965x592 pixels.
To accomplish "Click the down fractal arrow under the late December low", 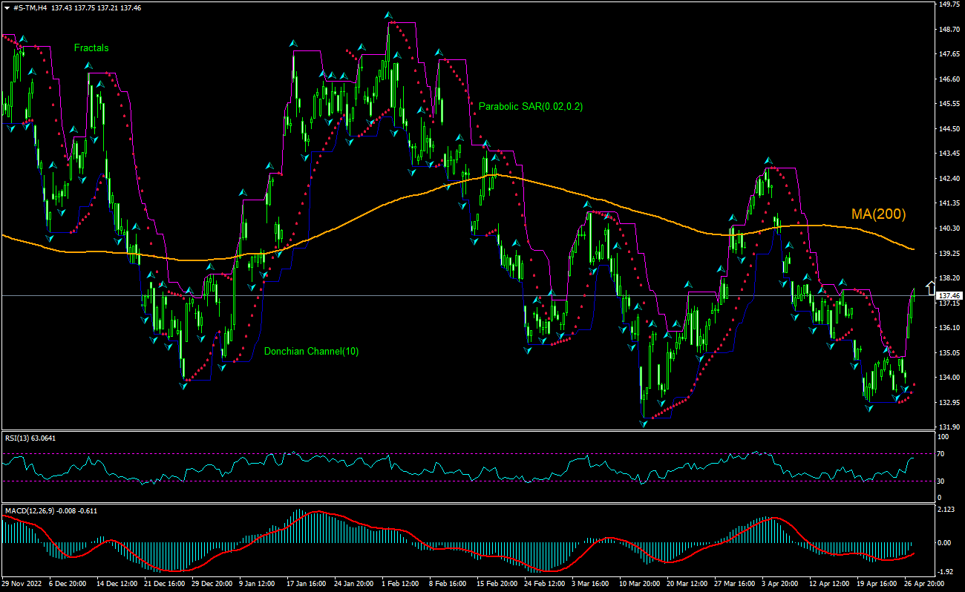I will tap(183, 386).
